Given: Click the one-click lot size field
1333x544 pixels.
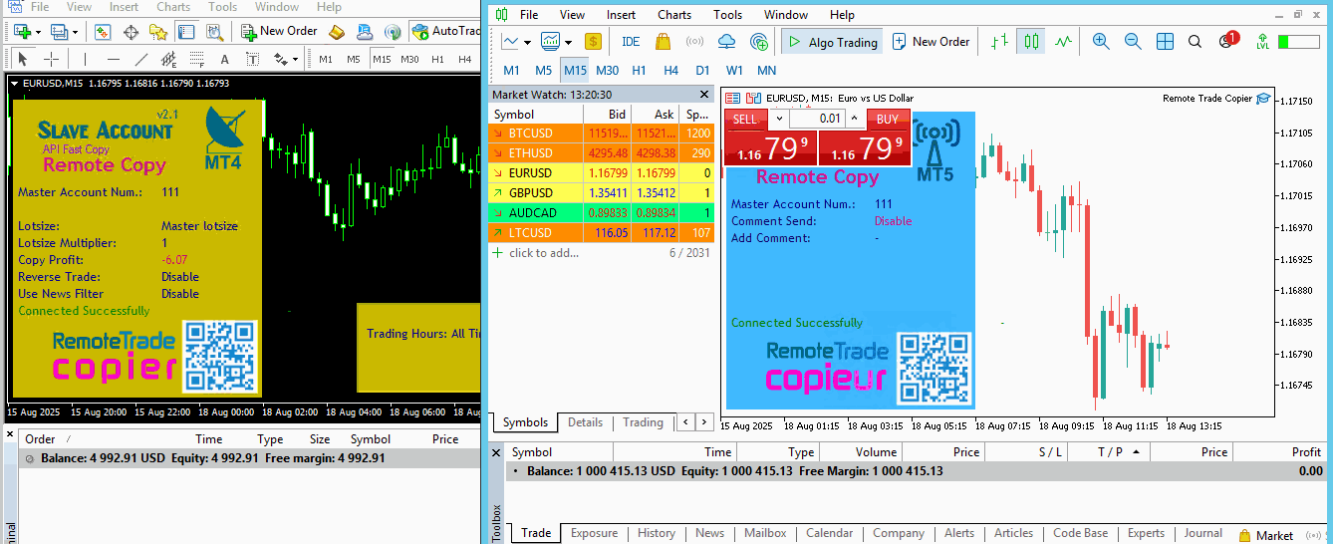Looking at the screenshot, I should 817,119.
